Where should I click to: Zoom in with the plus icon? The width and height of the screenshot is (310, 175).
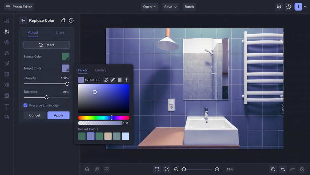tap(217, 169)
